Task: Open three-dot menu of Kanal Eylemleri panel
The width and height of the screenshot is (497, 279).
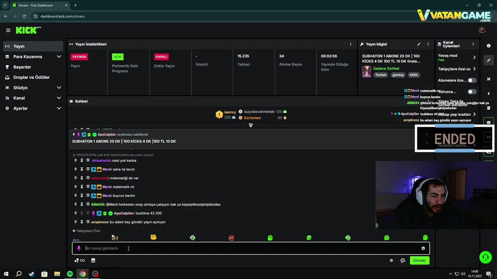Action: click(x=473, y=44)
